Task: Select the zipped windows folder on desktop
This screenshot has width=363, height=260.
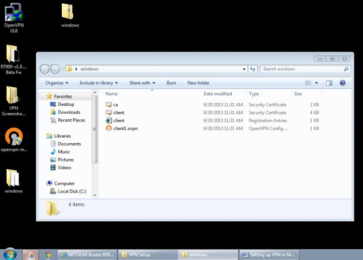Action: [x=69, y=16]
